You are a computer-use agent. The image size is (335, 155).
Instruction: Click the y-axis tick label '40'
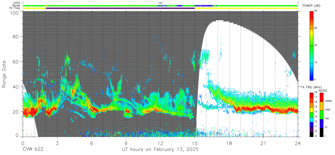[x=16, y=87]
